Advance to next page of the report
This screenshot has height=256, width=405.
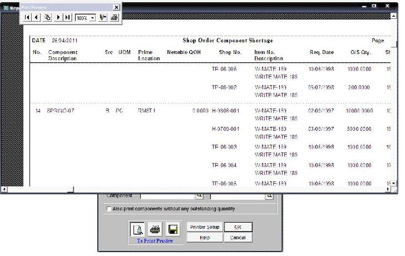point(58,17)
